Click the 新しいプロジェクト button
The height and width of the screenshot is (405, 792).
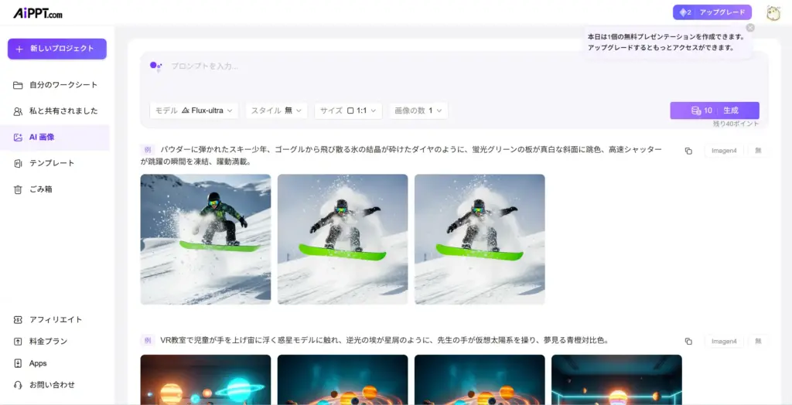[57, 49]
